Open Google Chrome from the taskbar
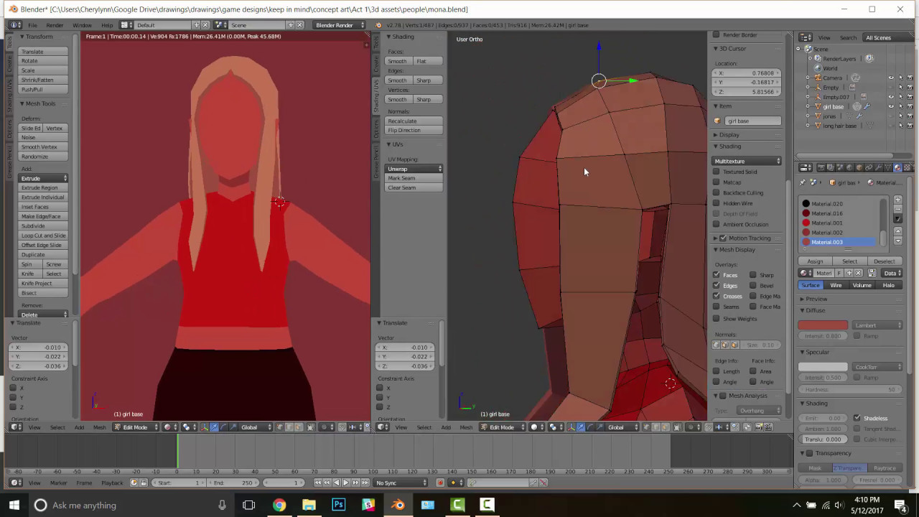The width and height of the screenshot is (919, 517). tap(279, 505)
